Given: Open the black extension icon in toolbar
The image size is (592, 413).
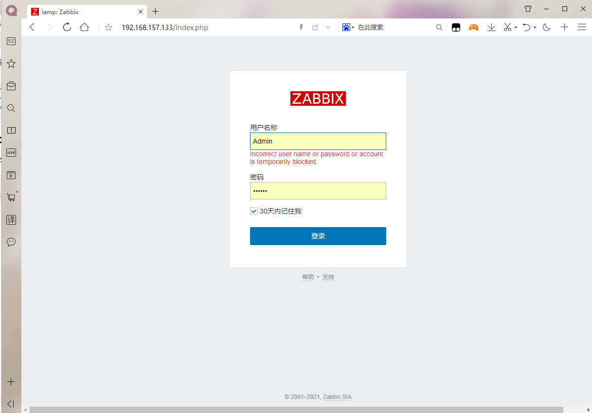Looking at the screenshot, I should (x=456, y=28).
